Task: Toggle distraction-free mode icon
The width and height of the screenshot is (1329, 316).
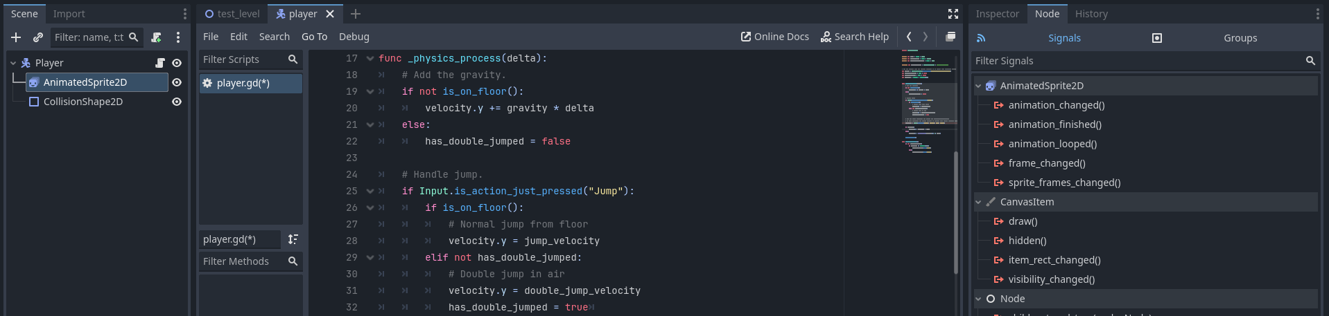Action: tap(953, 14)
